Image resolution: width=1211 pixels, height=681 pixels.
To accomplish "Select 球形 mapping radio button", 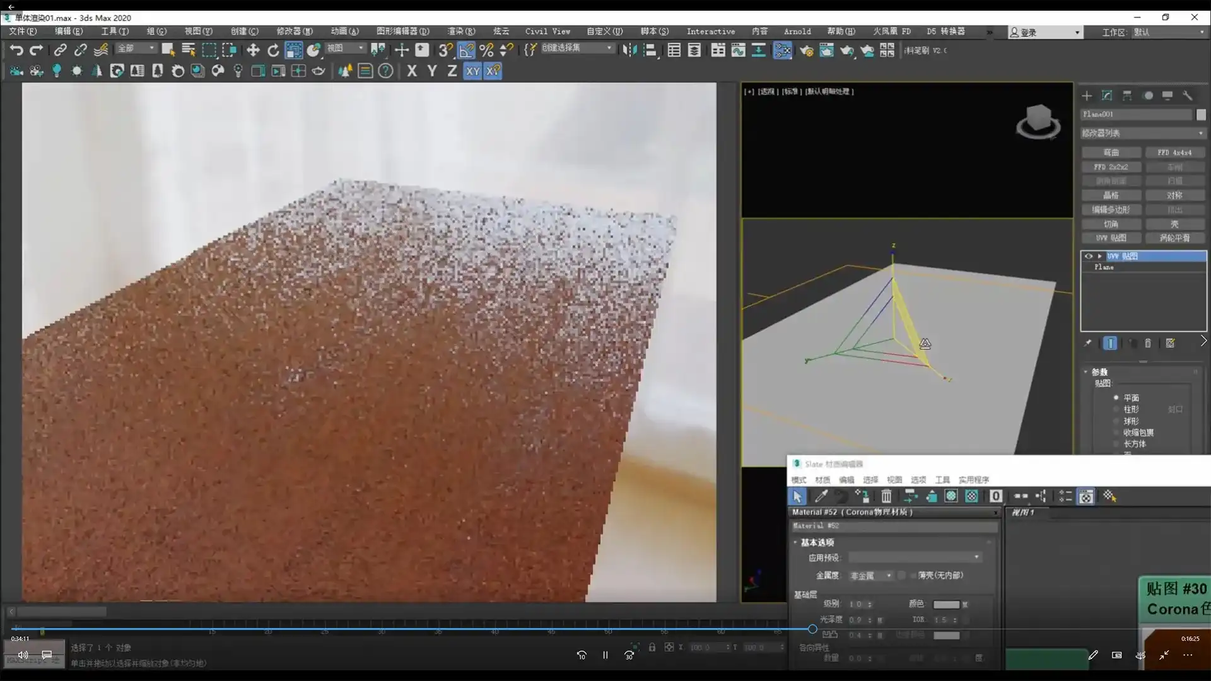I will coord(1116,421).
